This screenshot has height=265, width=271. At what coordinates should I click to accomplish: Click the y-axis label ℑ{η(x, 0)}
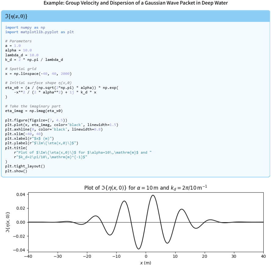pos(8,222)
